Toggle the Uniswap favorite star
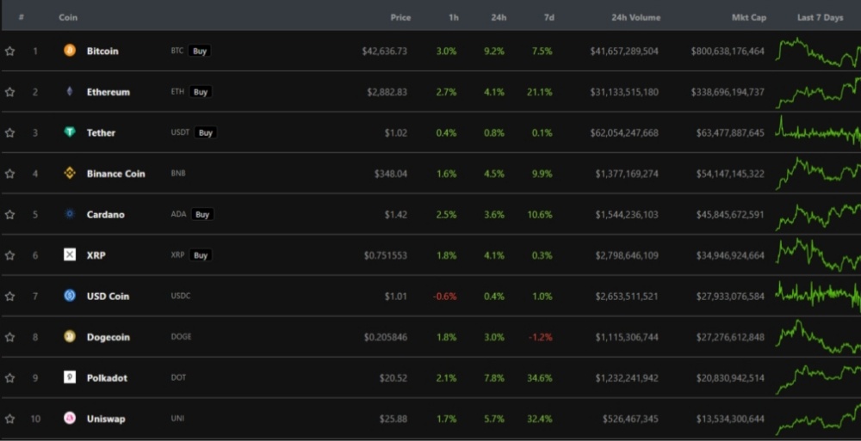Screen dimensions: 861x441 9,419
